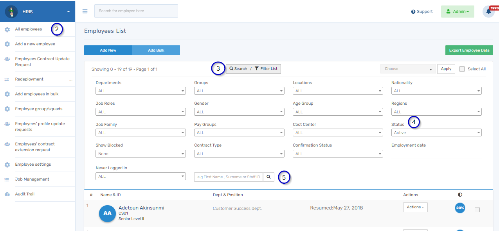Check the box for Adetoun Akinsunmi's row
This screenshot has width=499, height=231.
click(477, 210)
